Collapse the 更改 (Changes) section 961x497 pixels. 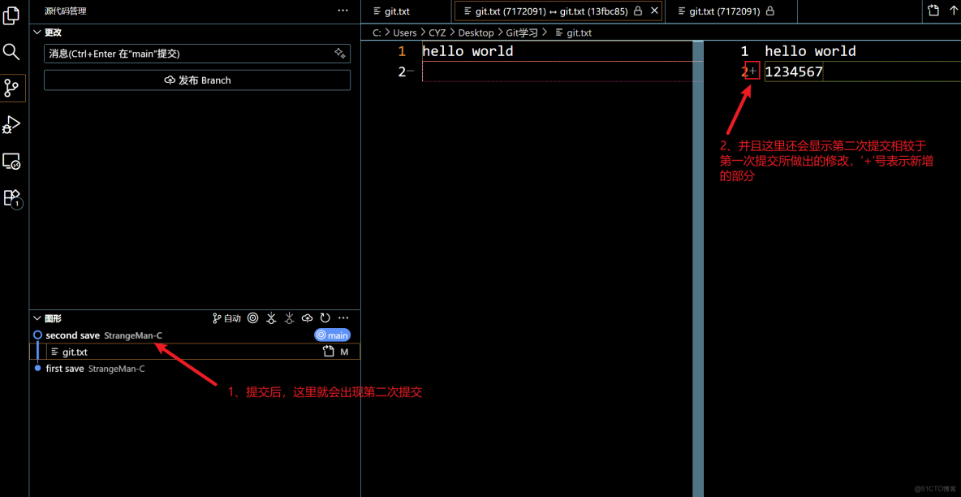[x=37, y=32]
